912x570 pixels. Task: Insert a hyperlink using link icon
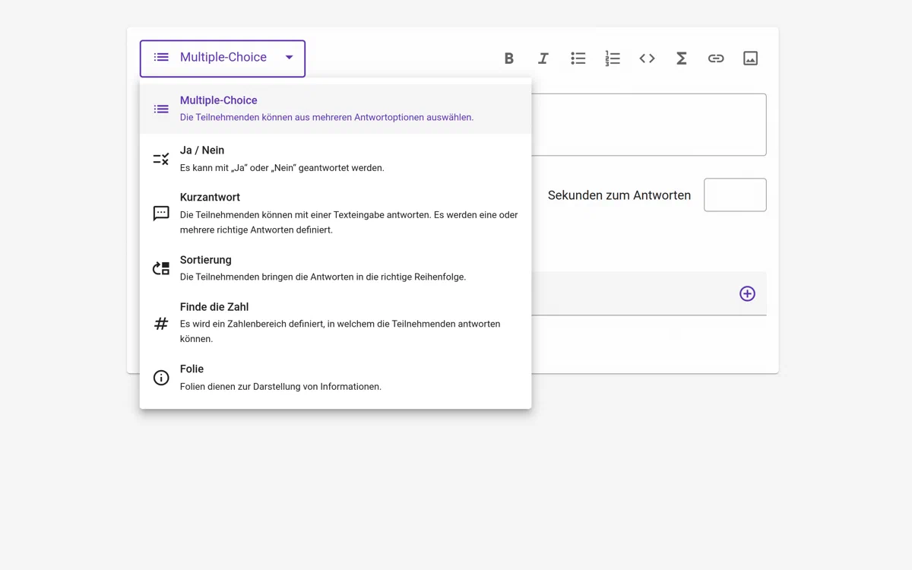716,59
